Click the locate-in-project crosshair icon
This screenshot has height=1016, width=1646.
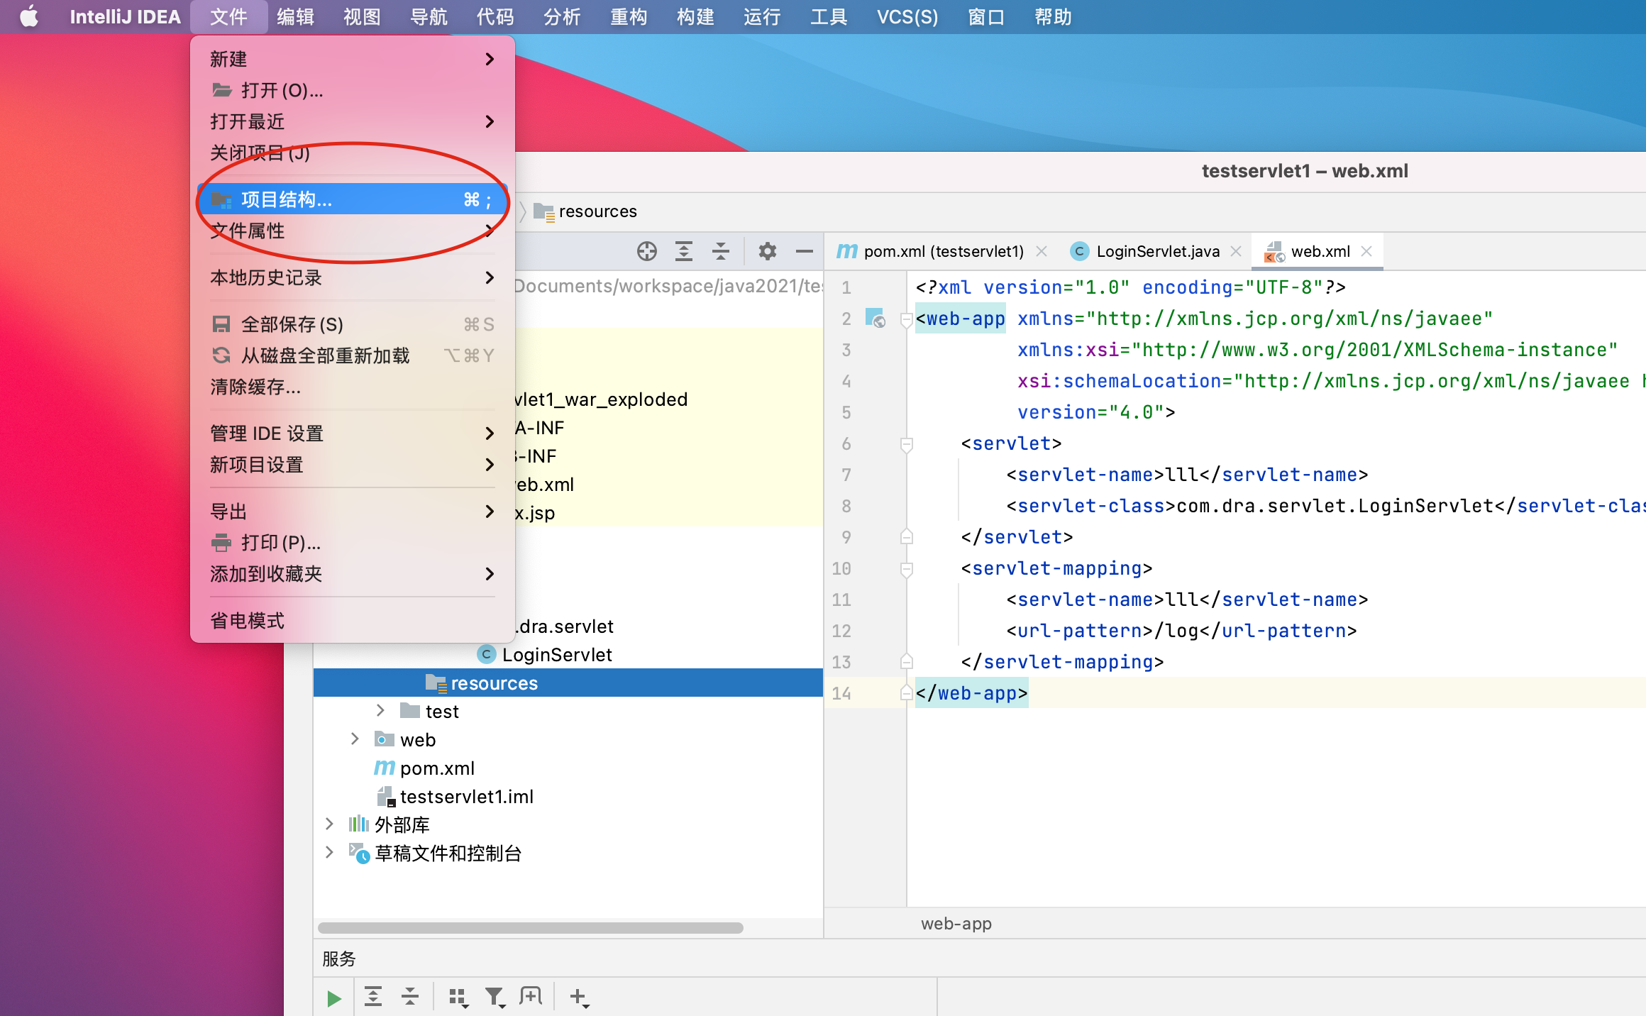tap(646, 251)
